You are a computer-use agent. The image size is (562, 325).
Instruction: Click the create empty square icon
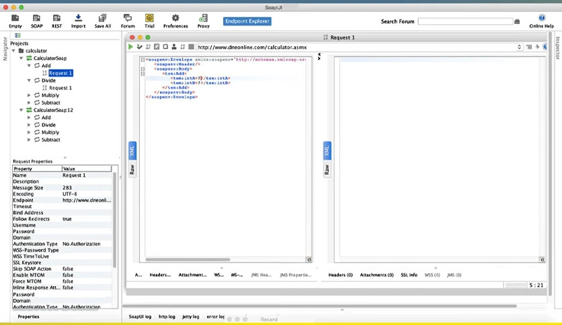tap(165, 47)
